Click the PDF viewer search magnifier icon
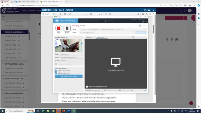The image size is (201, 113). pos(138,14)
